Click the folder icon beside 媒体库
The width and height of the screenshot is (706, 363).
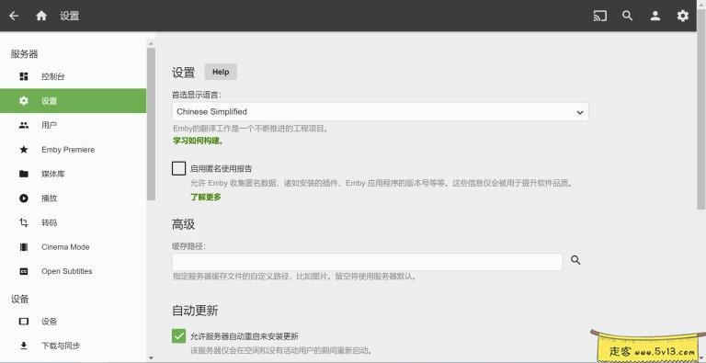(24, 174)
